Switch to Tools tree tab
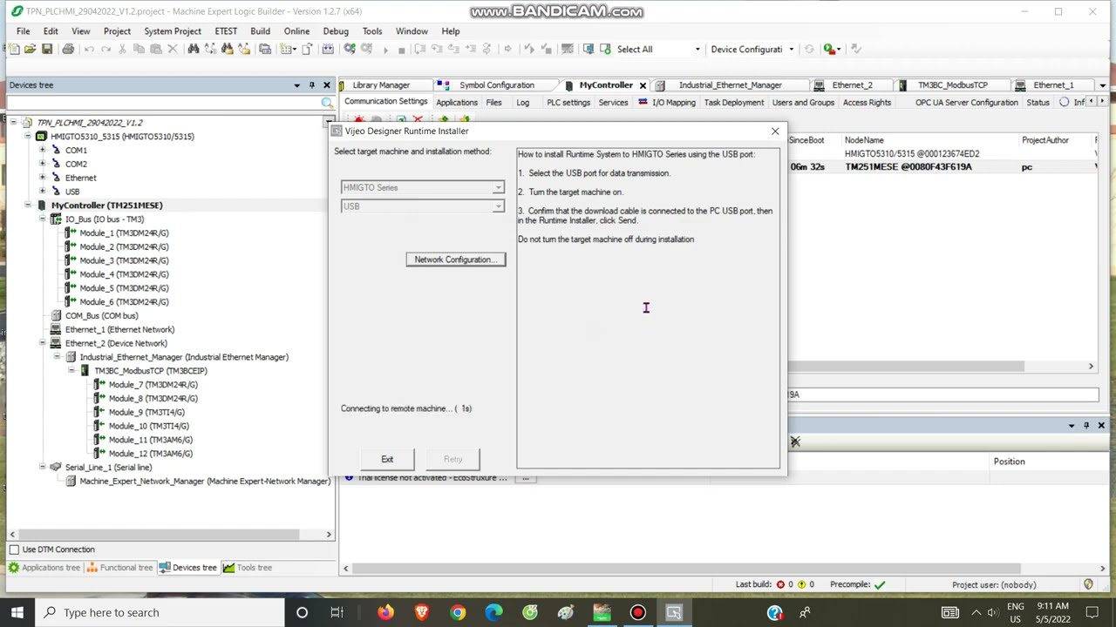Image resolution: width=1116 pixels, height=627 pixels. pyautogui.click(x=248, y=568)
